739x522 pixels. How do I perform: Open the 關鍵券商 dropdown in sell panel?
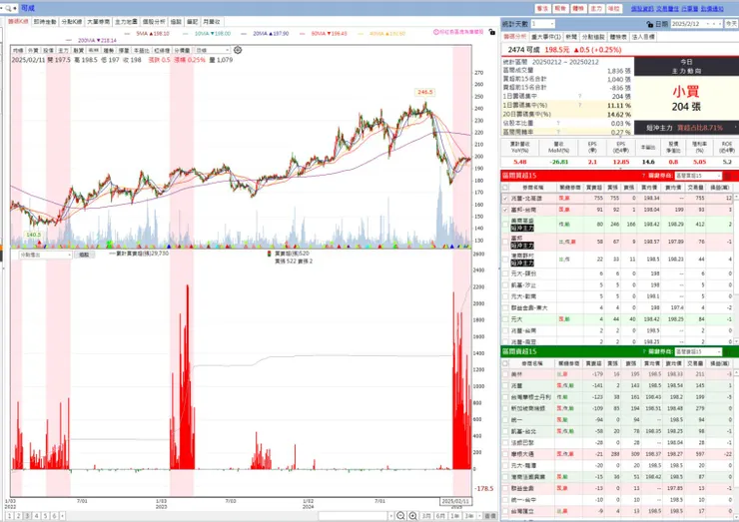pyautogui.click(x=697, y=352)
